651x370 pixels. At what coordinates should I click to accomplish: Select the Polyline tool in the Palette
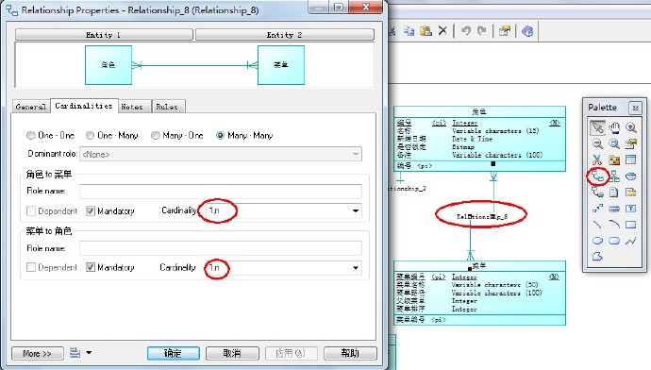coord(631,241)
